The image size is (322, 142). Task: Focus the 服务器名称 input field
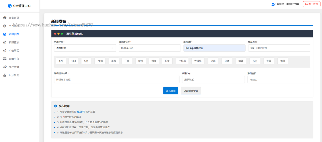tap(150, 48)
